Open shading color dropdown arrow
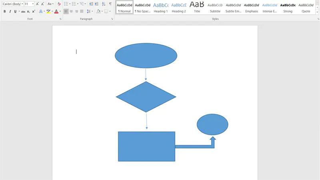 coord(102,12)
